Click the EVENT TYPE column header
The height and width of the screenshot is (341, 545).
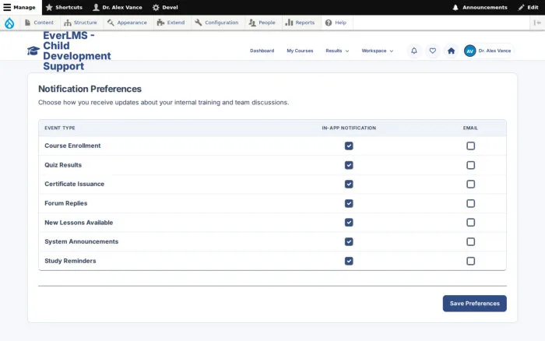click(60, 128)
